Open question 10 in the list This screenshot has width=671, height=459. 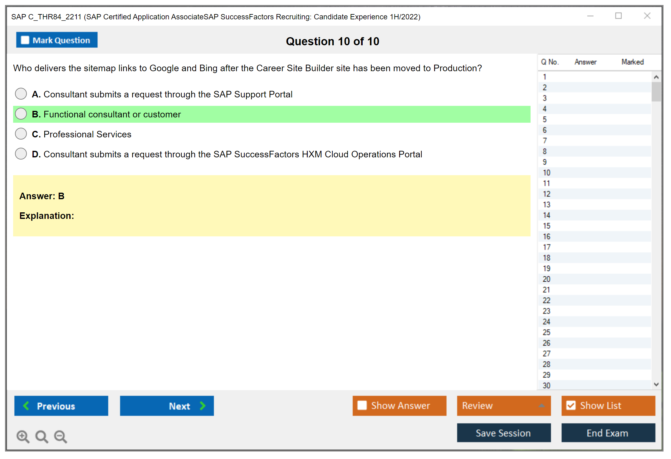[546, 173]
